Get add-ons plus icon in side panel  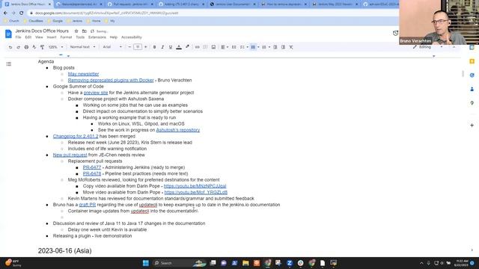pos(472,125)
